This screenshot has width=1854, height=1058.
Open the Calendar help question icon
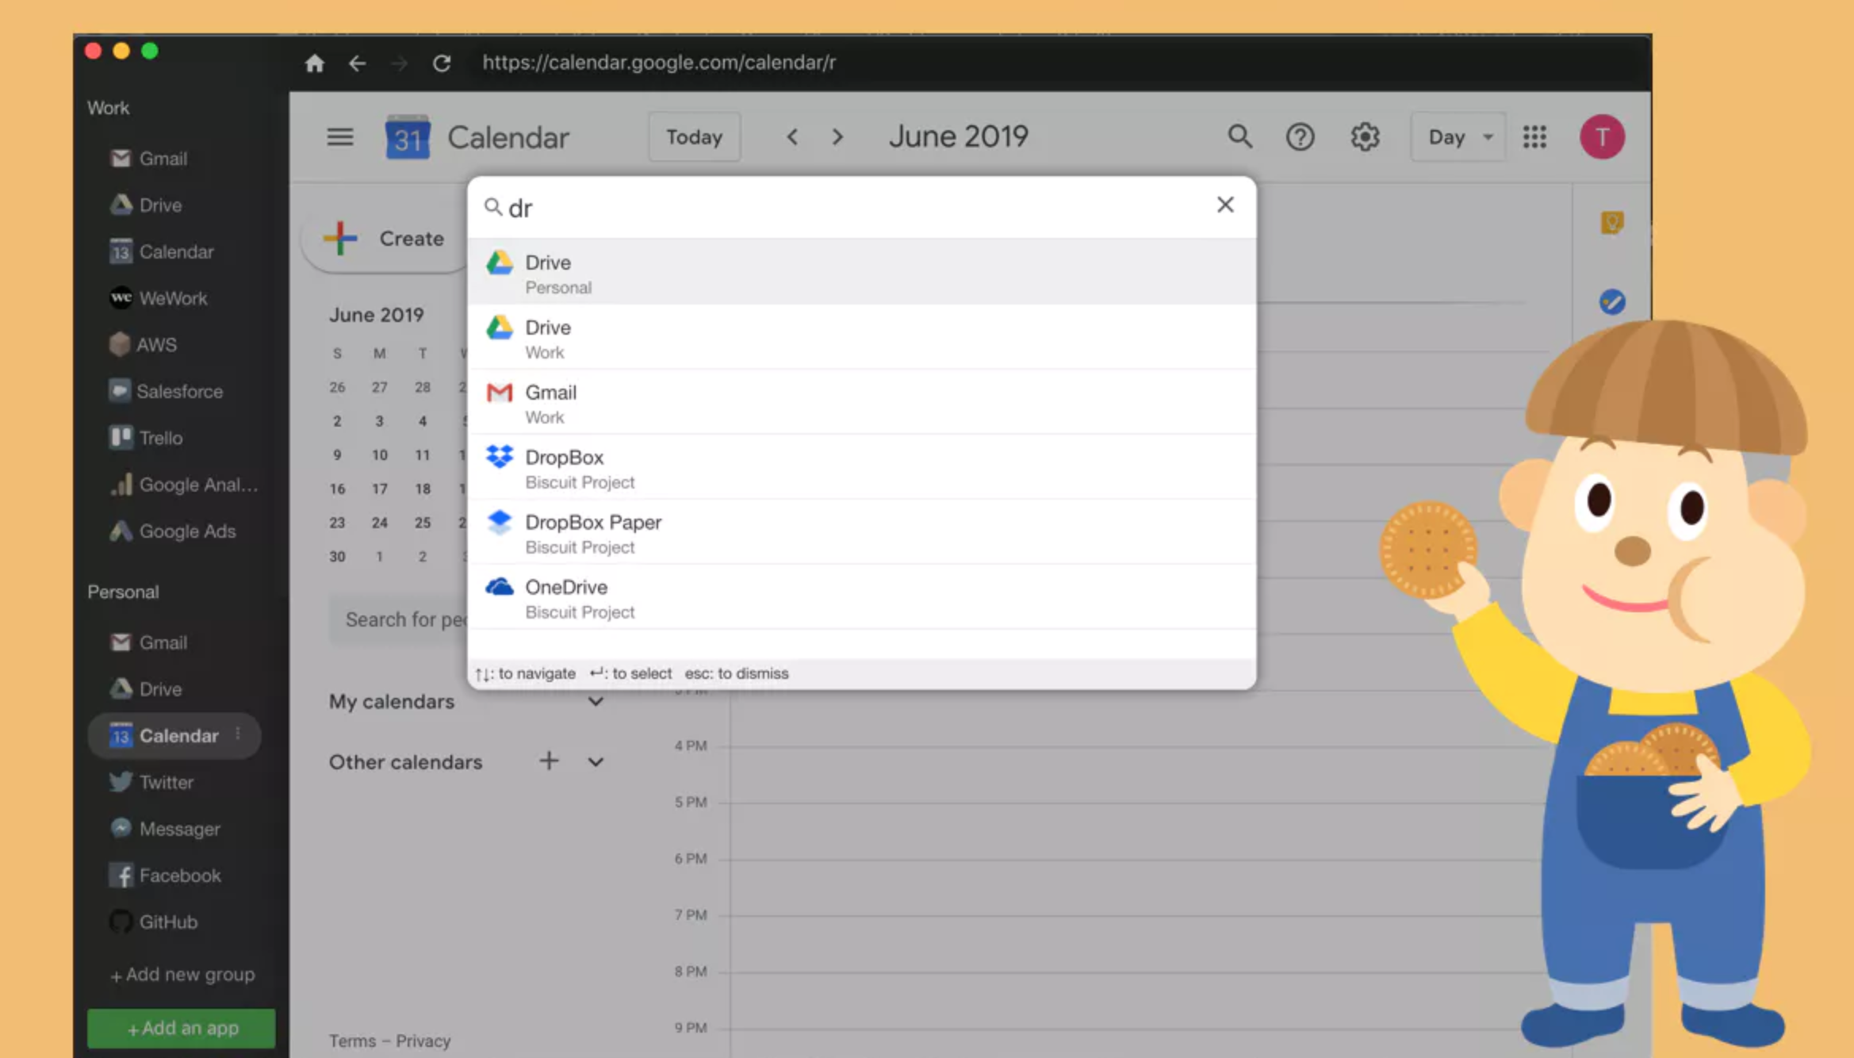pyautogui.click(x=1300, y=137)
